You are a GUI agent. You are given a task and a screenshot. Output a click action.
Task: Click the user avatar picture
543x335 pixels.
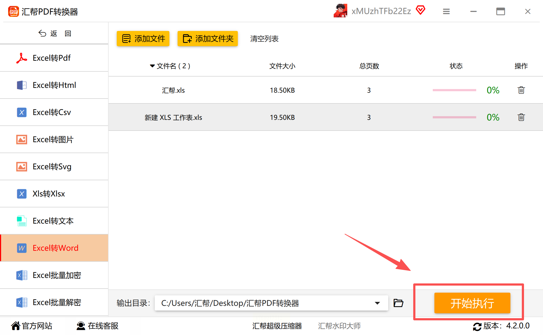340,11
